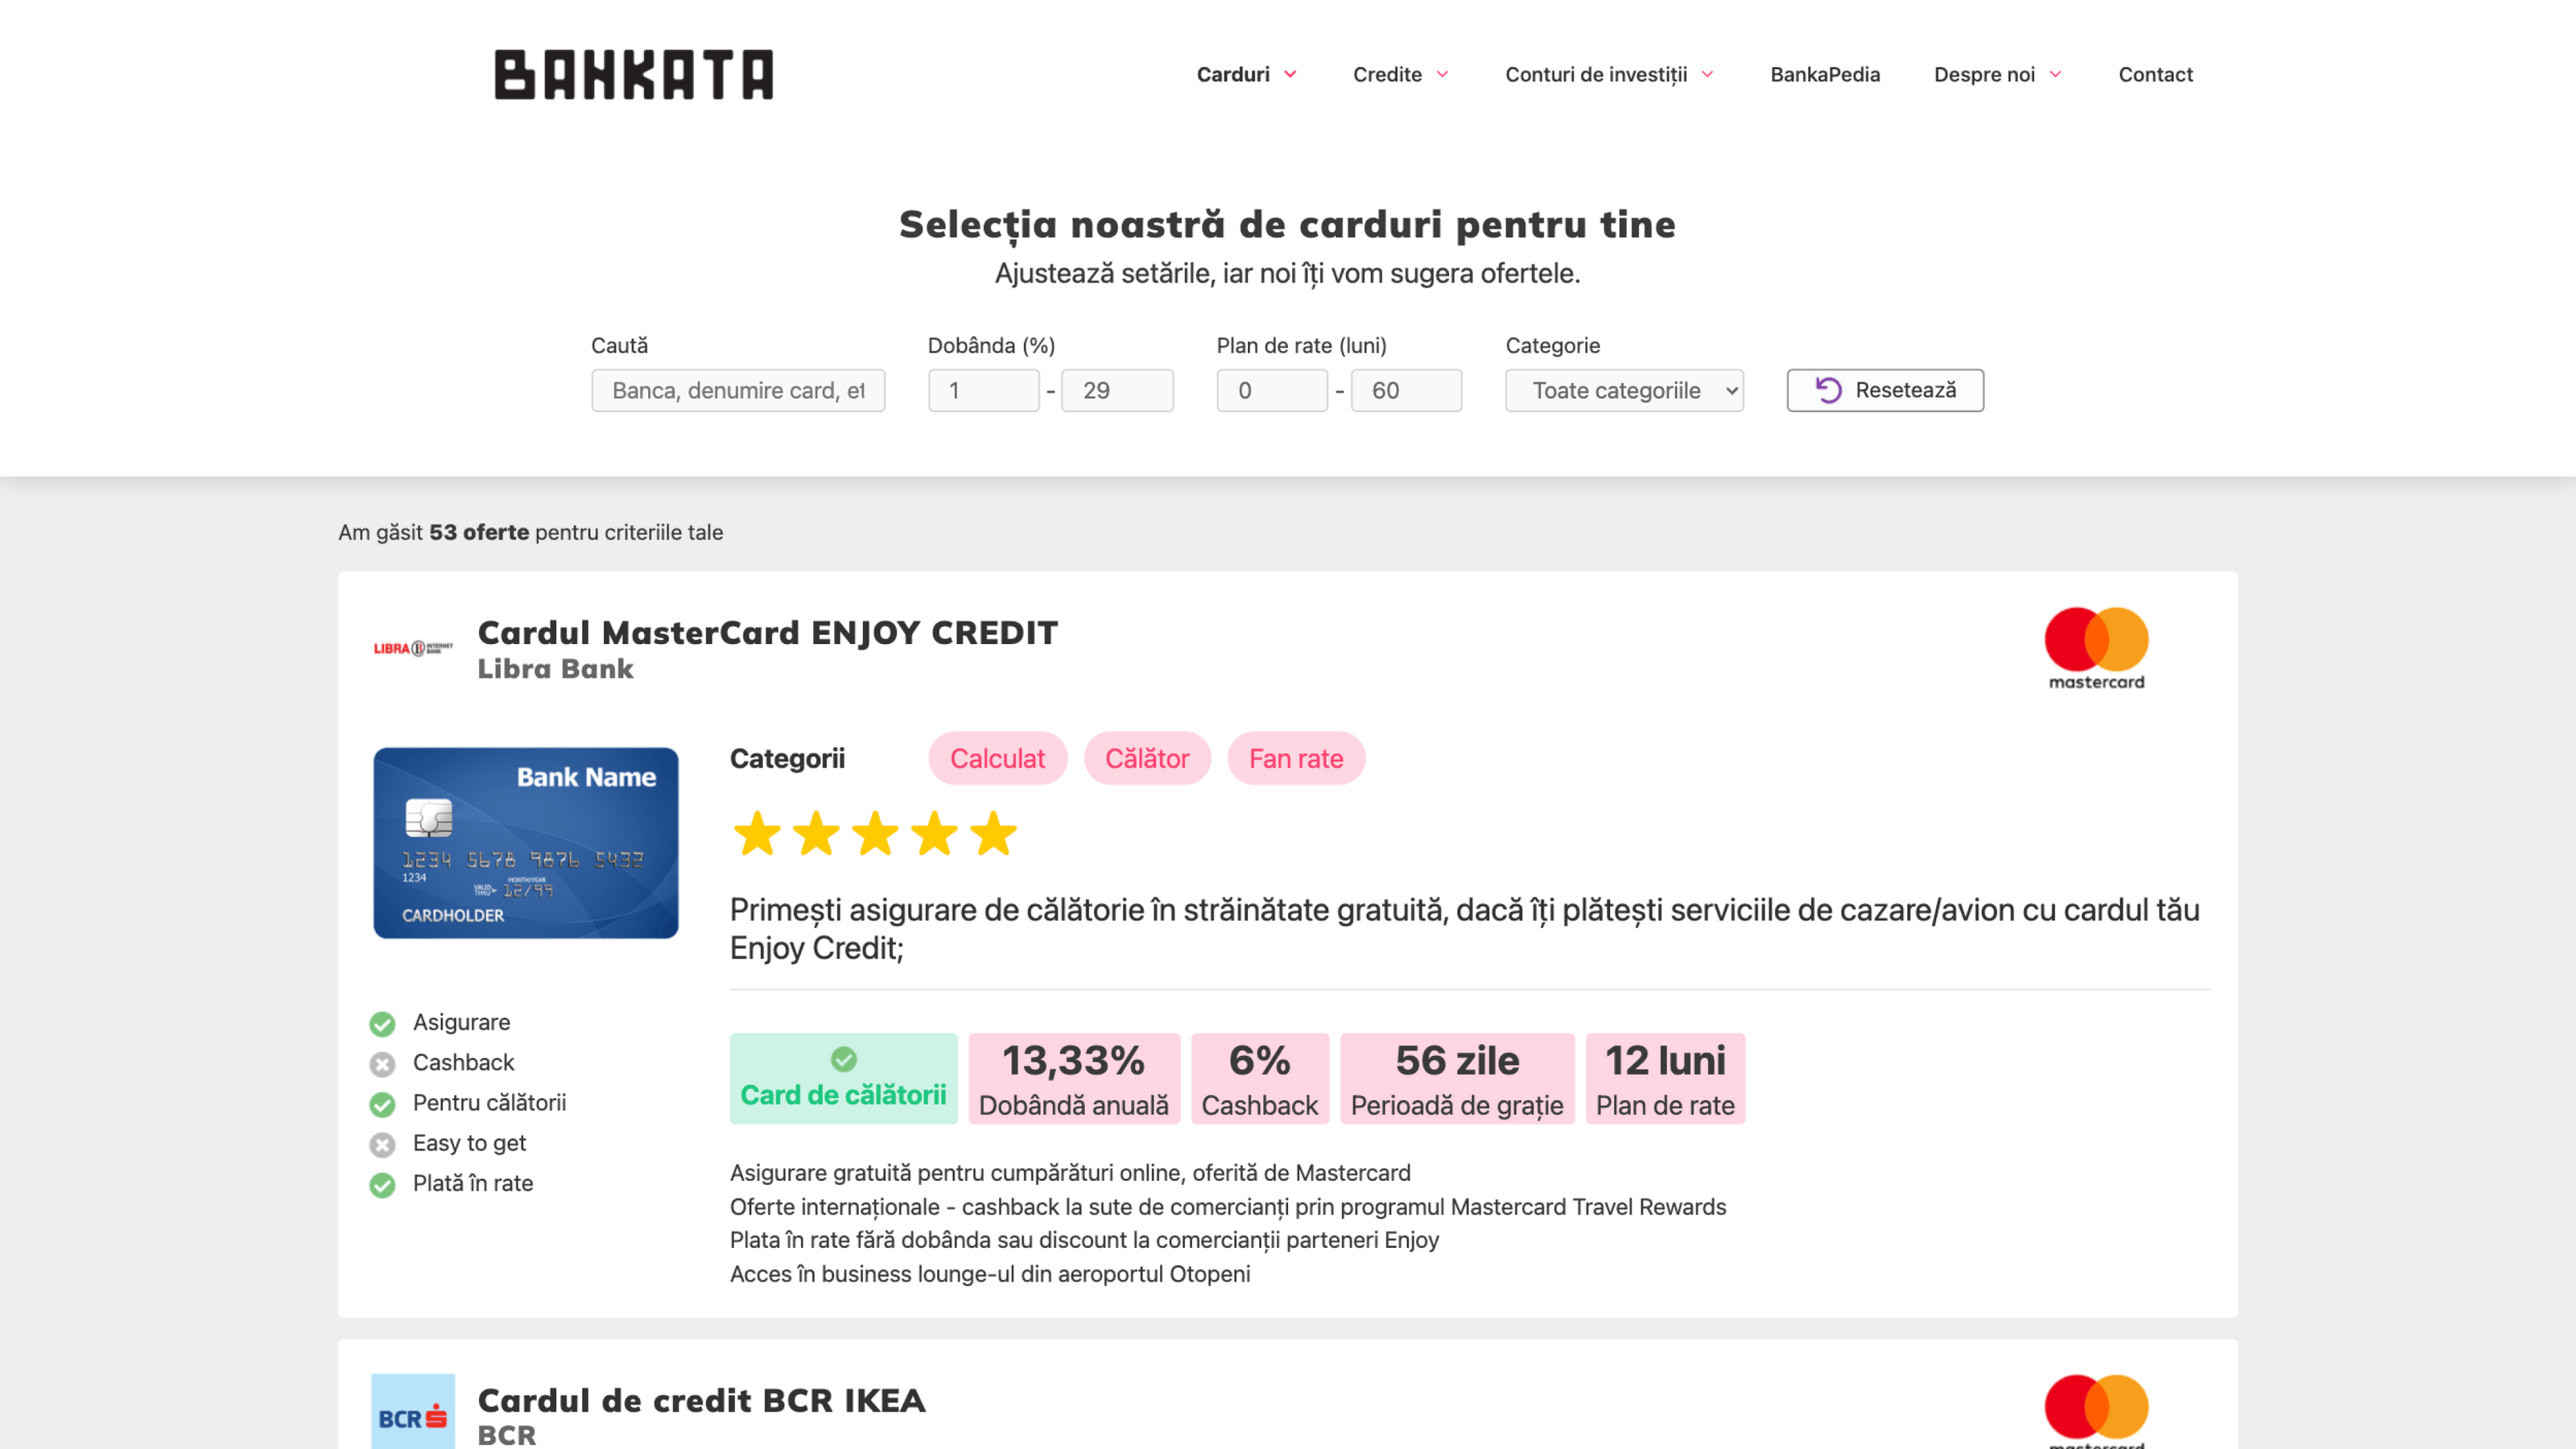Click the Mastercard logo on BCR IKEA offer
2576x1449 pixels.
point(2096,1410)
